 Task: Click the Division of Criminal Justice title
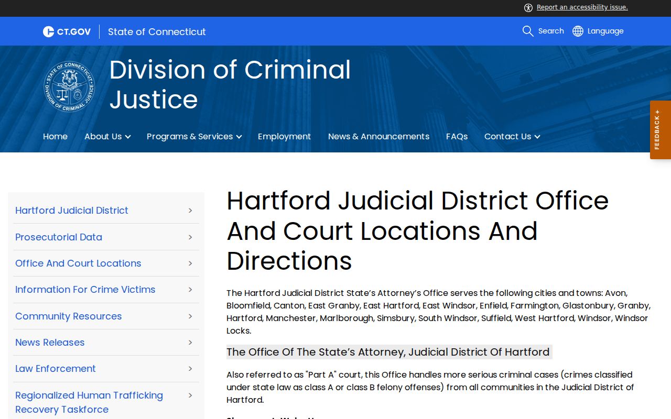click(x=230, y=84)
